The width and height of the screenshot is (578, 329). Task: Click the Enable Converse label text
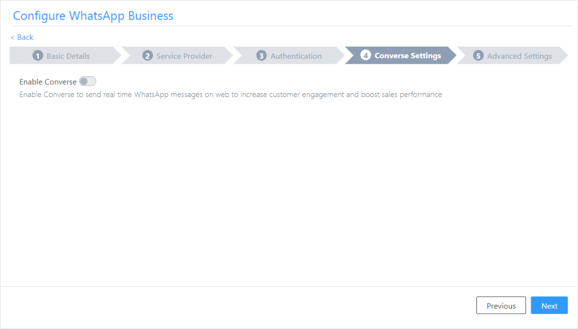(x=48, y=81)
